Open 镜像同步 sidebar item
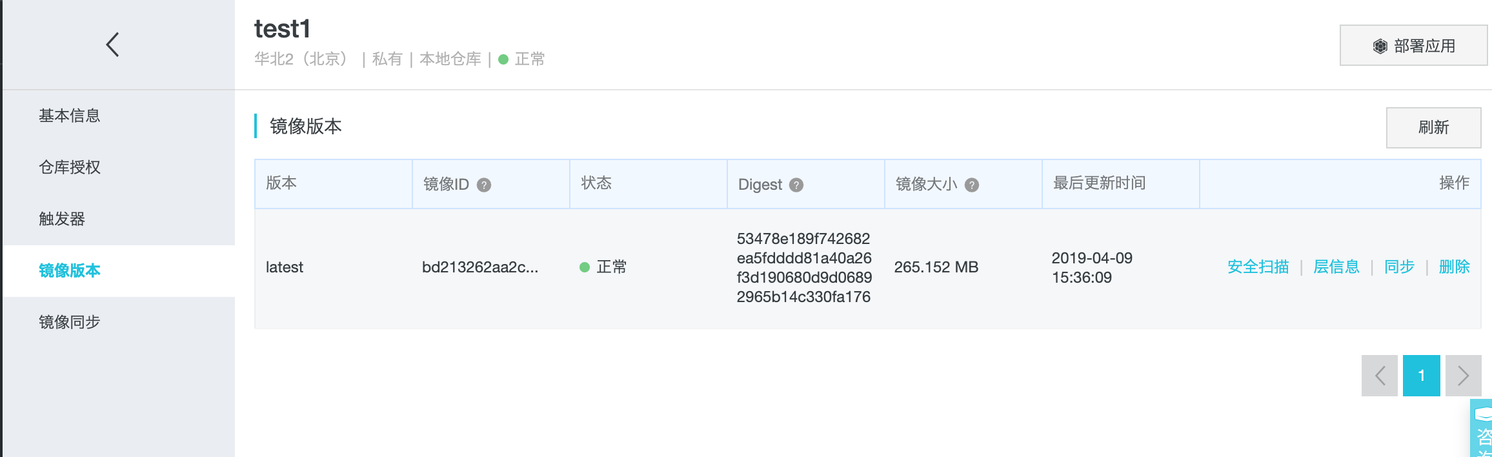This screenshot has width=1492, height=457. point(70,322)
